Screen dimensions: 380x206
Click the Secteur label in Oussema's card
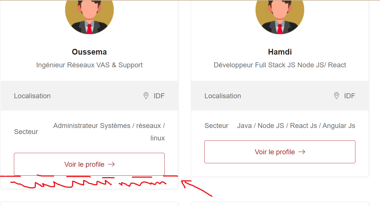point(26,132)
